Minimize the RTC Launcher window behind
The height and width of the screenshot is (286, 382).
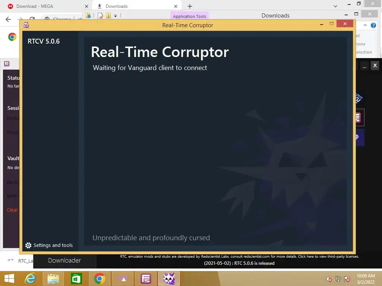click(x=364, y=66)
